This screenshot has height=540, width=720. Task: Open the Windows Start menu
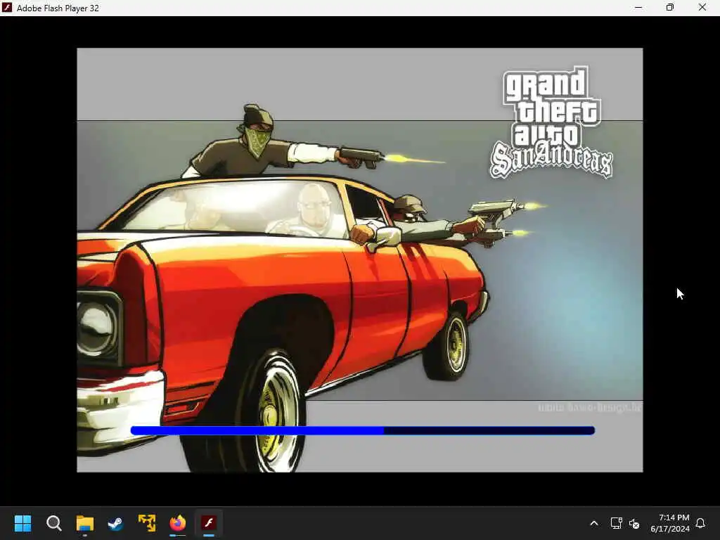(22, 523)
